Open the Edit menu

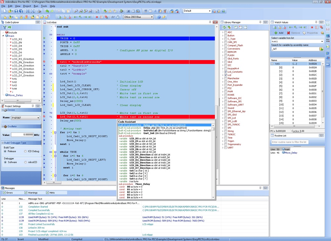pyautogui.click(x=10, y=6)
